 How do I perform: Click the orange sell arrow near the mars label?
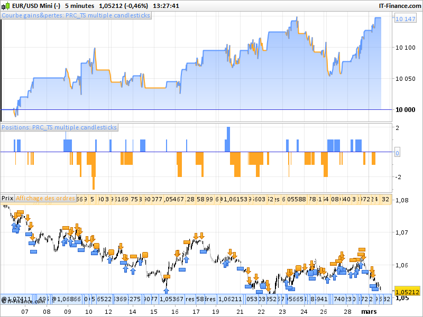(372, 272)
